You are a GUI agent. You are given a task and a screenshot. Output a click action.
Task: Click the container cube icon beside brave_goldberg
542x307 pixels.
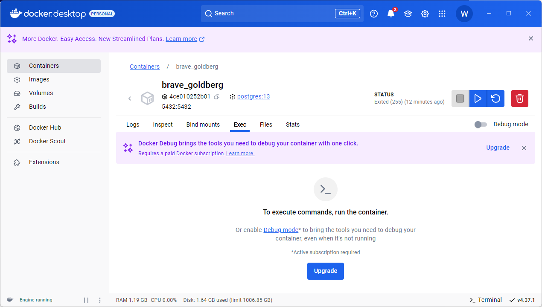pyautogui.click(x=148, y=98)
